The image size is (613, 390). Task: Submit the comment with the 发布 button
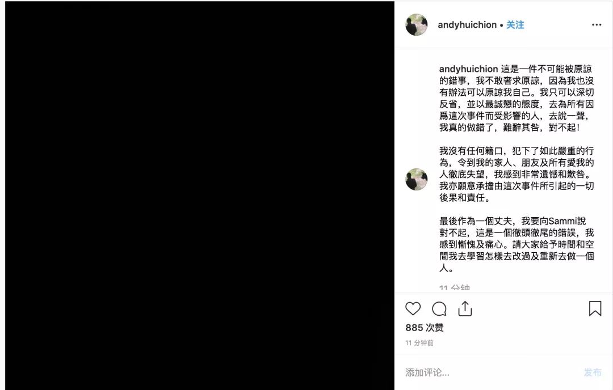coord(593,372)
